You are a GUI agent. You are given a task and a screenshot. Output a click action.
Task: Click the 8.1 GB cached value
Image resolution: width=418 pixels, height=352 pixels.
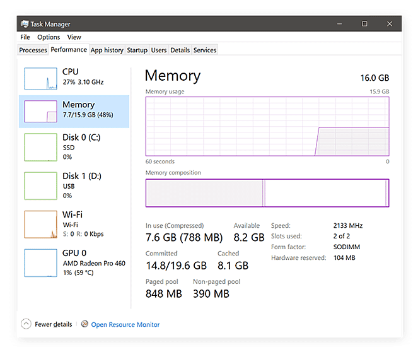(x=233, y=266)
